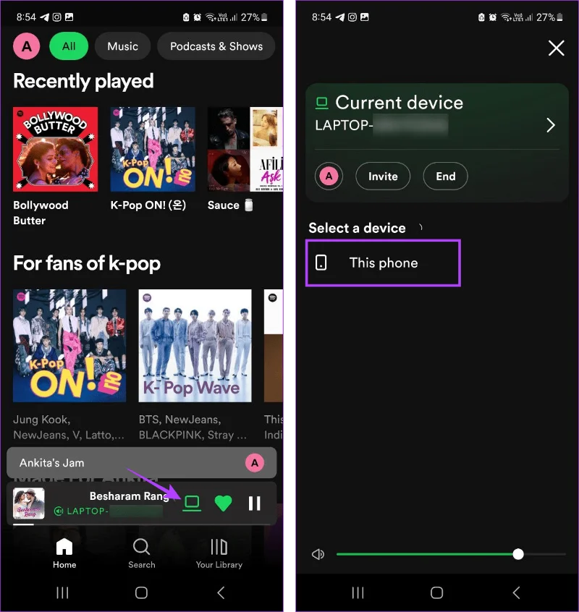Select This phone as playback device

point(383,263)
